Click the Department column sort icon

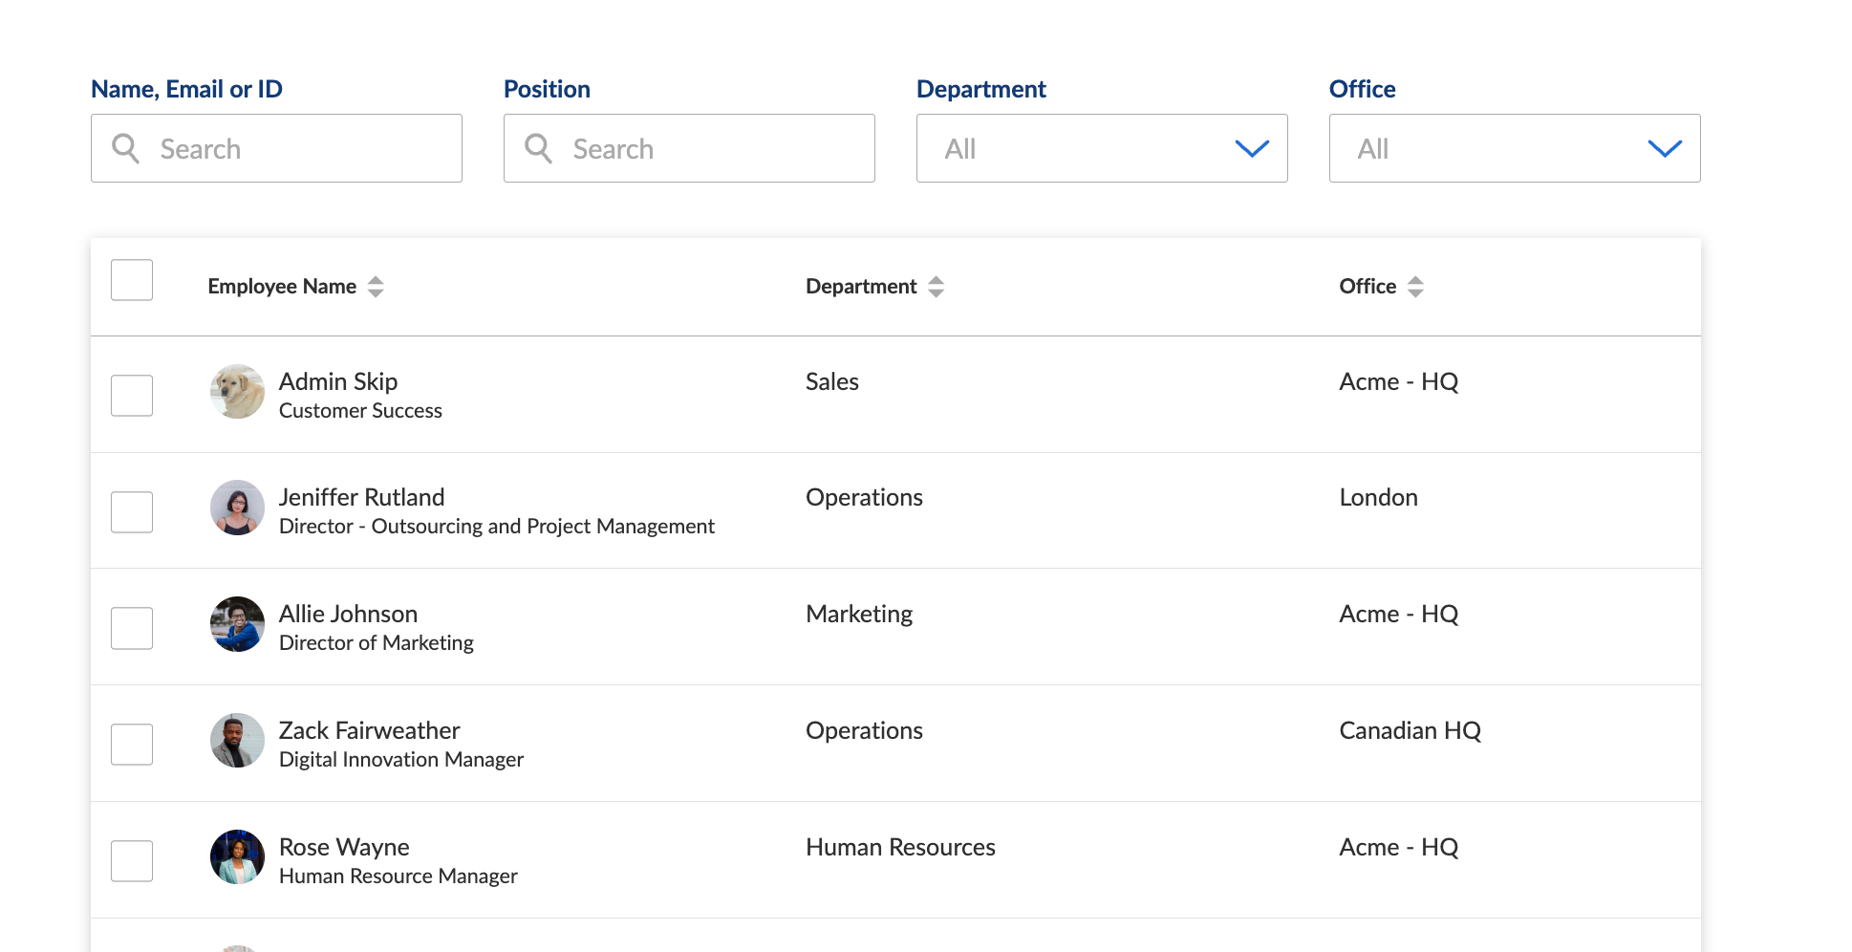(x=936, y=287)
